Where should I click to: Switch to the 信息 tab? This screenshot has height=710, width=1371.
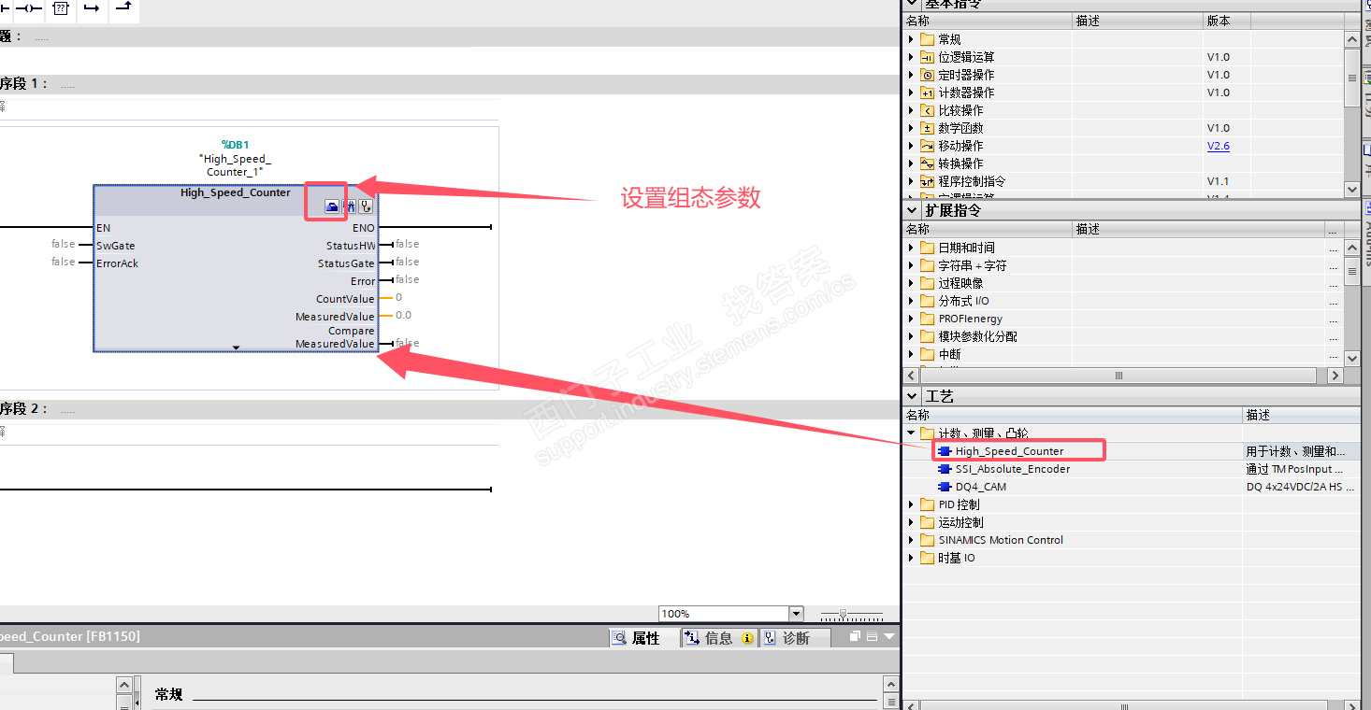(718, 638)
